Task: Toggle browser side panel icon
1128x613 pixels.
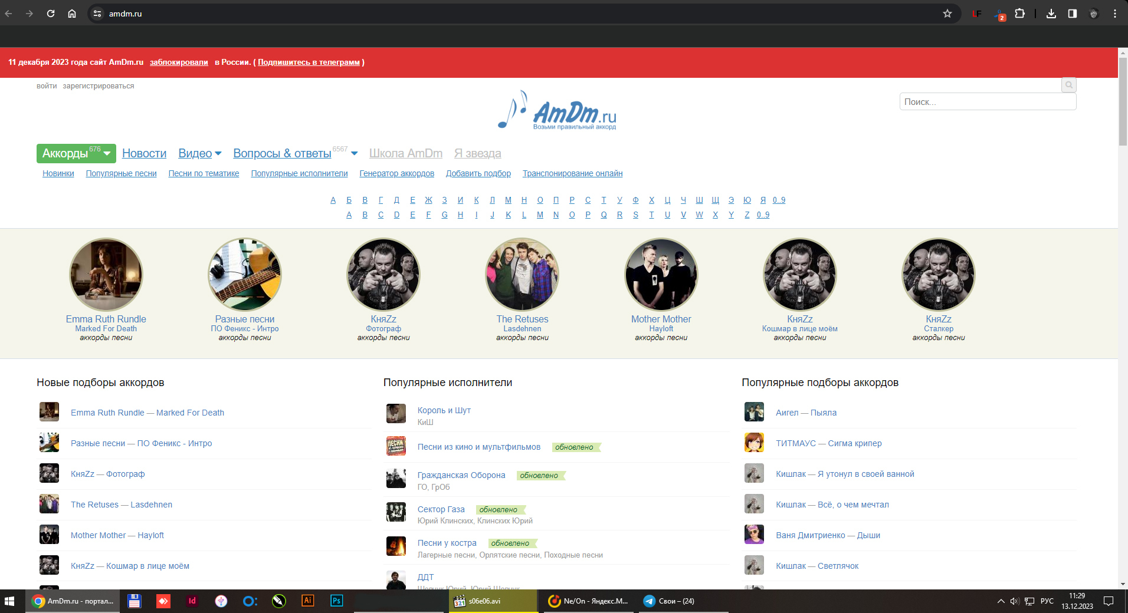Action: [x=1073, y=14]
